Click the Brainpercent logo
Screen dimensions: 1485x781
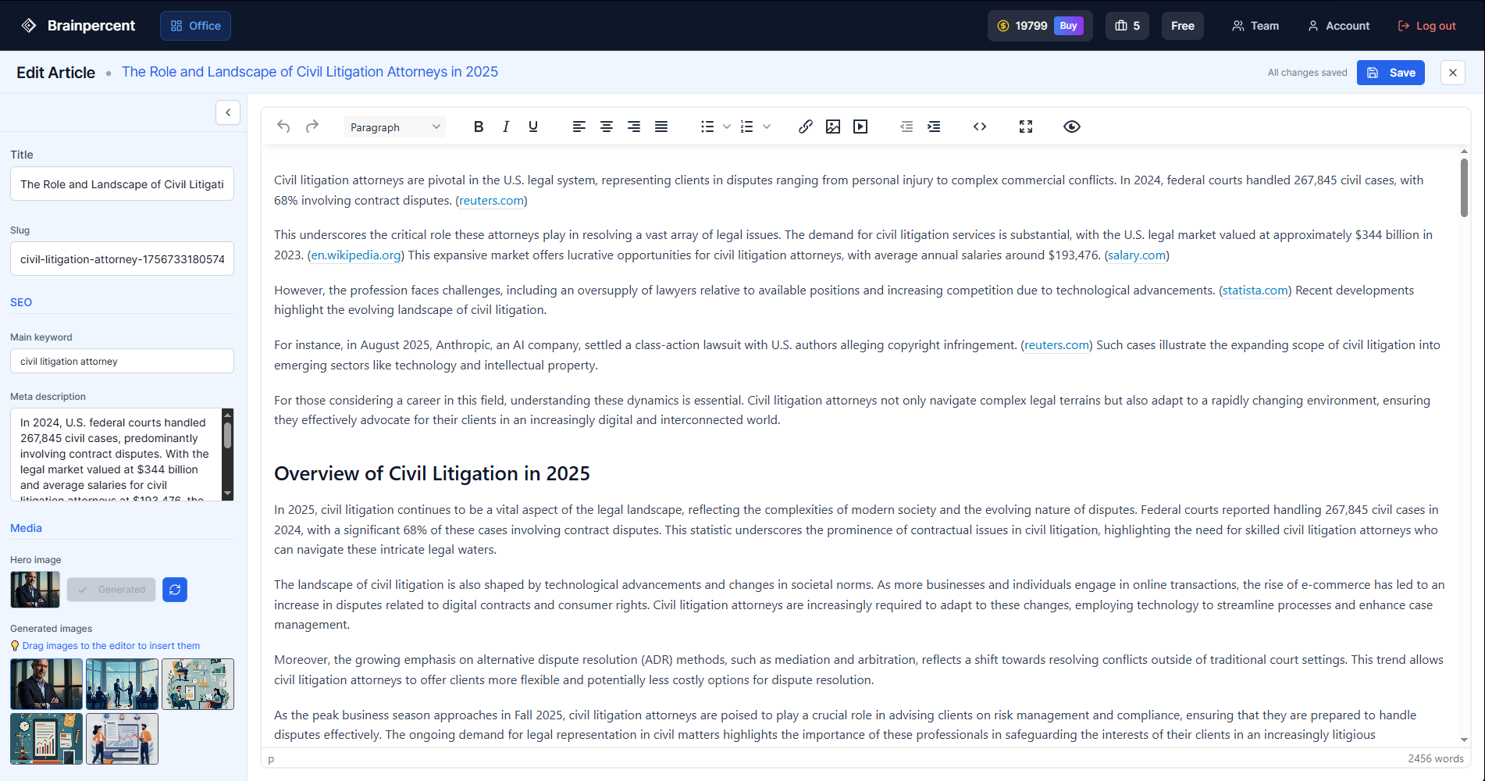[x=78, y=26]
